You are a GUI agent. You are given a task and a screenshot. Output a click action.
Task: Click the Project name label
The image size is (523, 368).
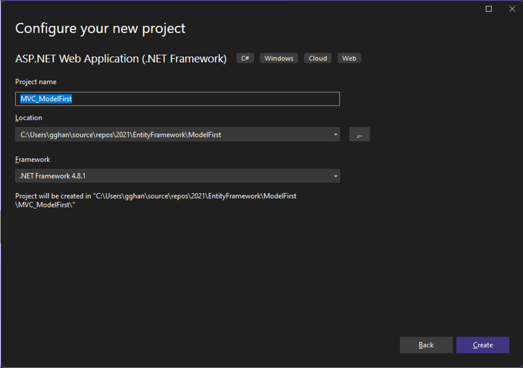[x=36, y=82]
